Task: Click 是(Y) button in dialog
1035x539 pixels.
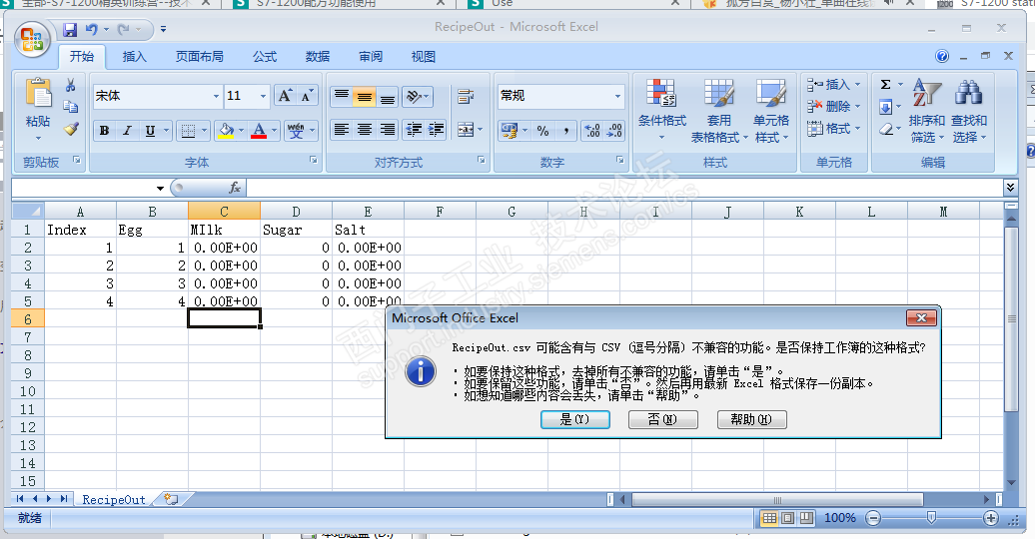Action: (x=574, y=419)
